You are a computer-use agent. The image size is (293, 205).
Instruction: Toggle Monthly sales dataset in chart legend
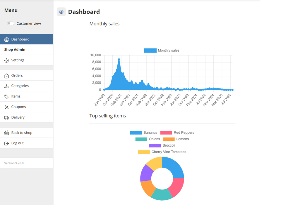pyautogui.click(x=162, y=51)
